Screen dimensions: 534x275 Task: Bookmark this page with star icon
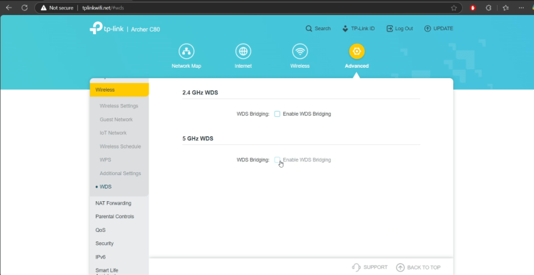[x=453, y=8]
